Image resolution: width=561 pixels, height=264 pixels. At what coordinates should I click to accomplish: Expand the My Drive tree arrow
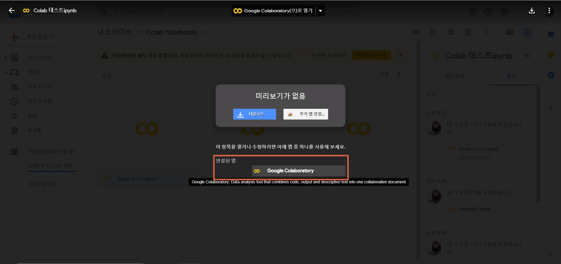click(6, 58)
